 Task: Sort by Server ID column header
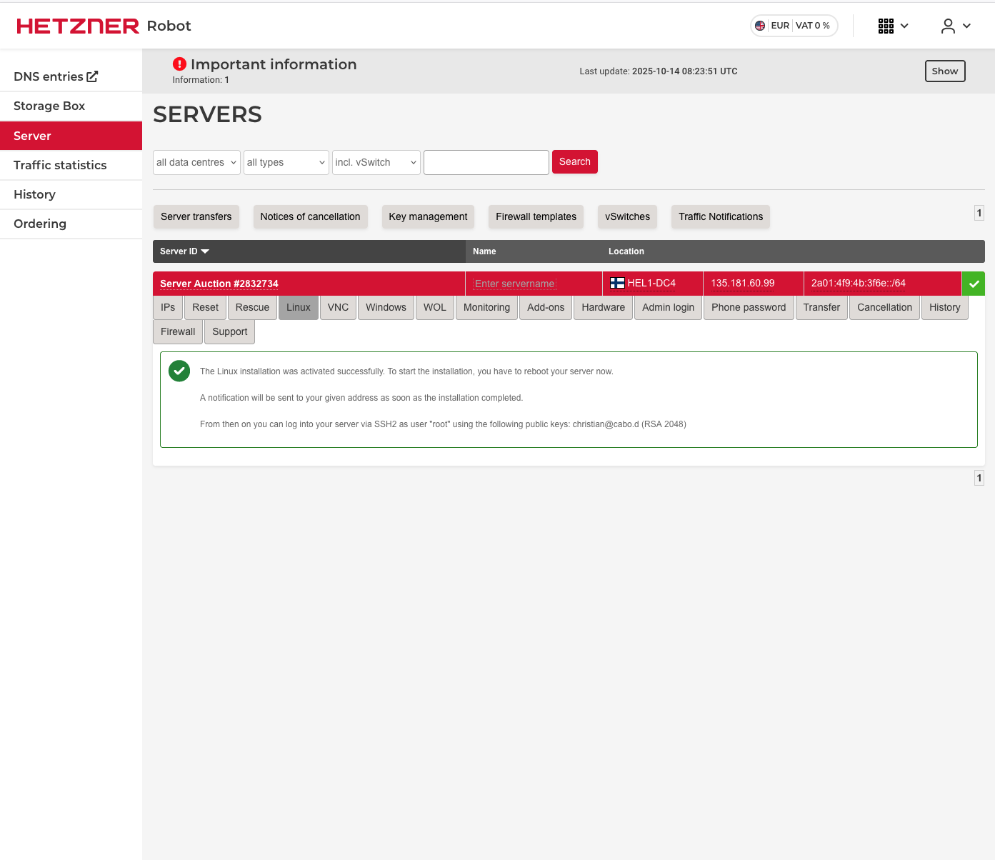pos(184,251)
